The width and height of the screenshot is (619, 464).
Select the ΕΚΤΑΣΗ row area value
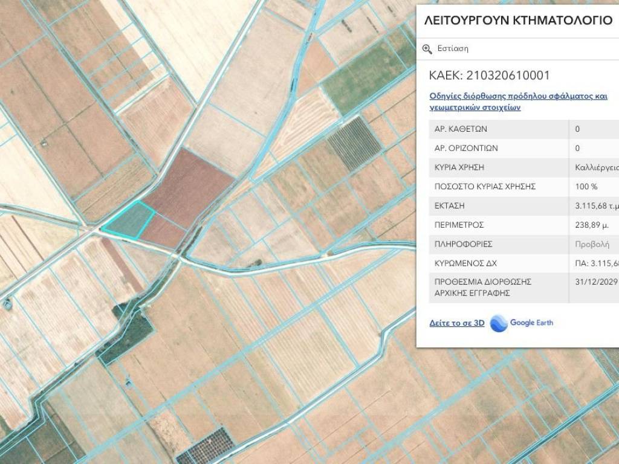point(597,206)
